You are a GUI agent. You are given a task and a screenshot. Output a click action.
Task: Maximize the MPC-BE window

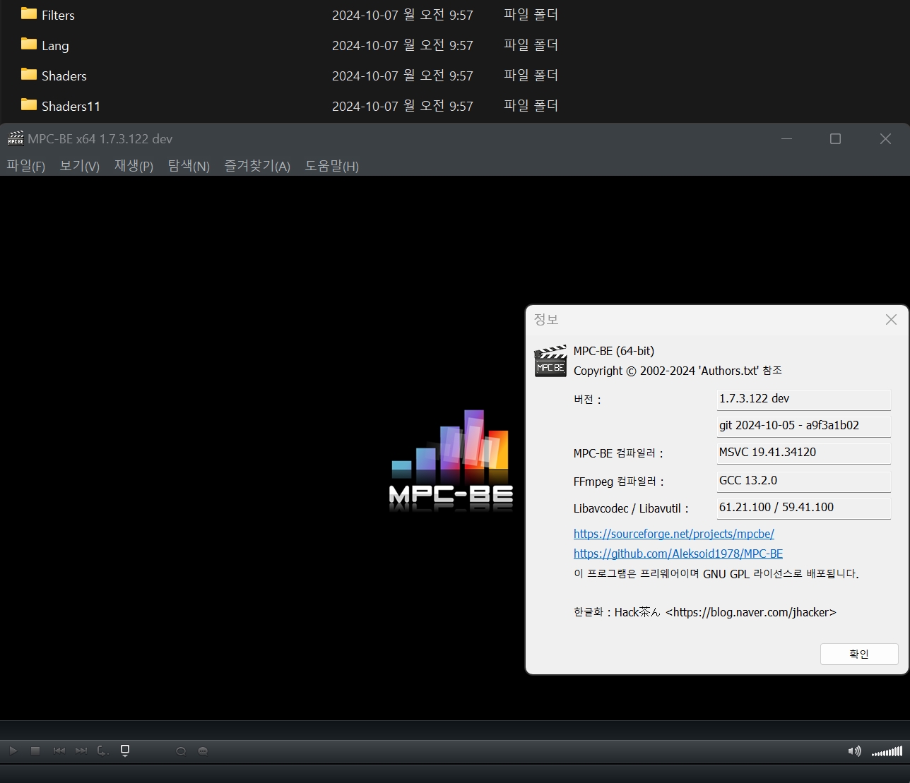835,139
